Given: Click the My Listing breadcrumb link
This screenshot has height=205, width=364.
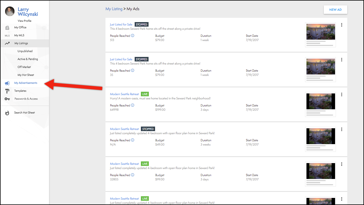Looking at the screenshot, I should [x=114, y=9].
